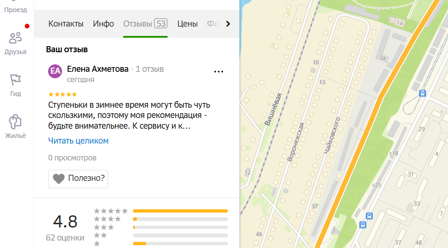Select the Отзывы 53 tab
This screenshot has width=448, height=248.
tap(145, 24)
